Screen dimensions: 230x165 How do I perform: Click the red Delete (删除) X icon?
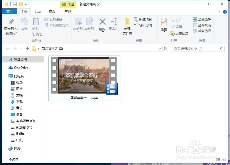pos(103,22)
